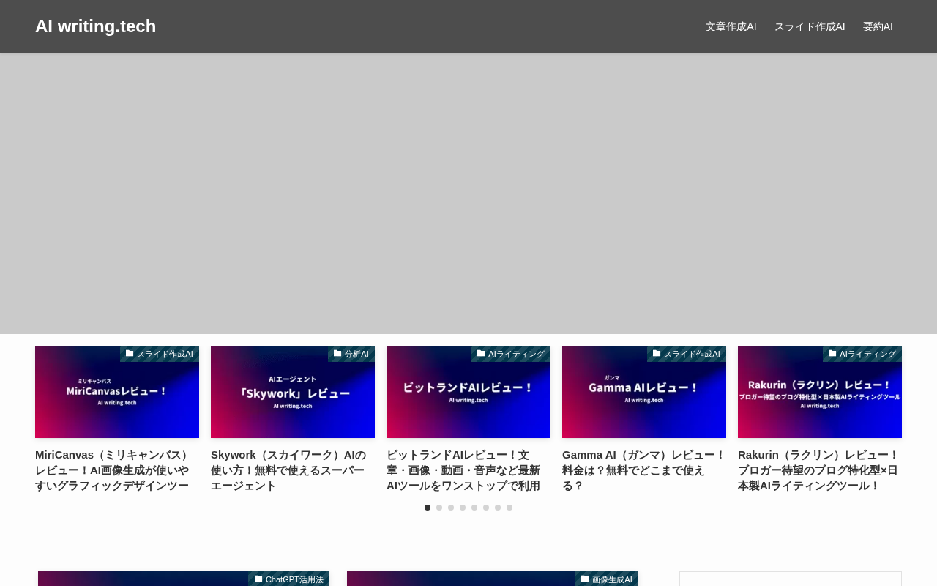
Task: Read the Gamma AI（ガンマ）レビュー article title
Action: [x=643, y=470]
